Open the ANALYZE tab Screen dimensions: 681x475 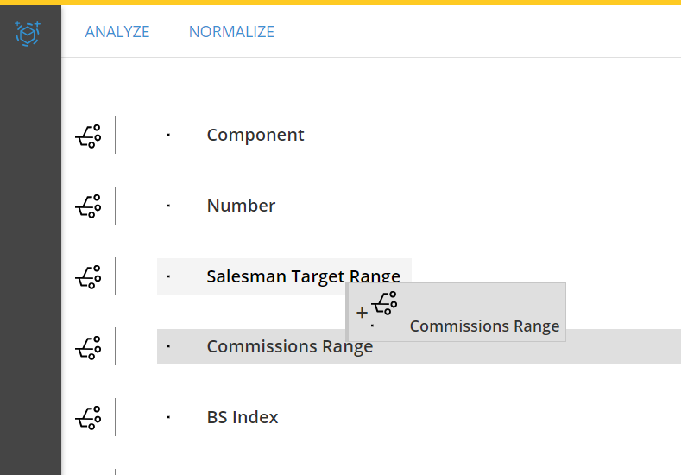tap(117, 32)
